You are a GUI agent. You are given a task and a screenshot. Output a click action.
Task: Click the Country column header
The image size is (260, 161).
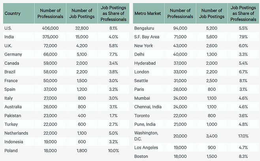click(x=12, y=13)
